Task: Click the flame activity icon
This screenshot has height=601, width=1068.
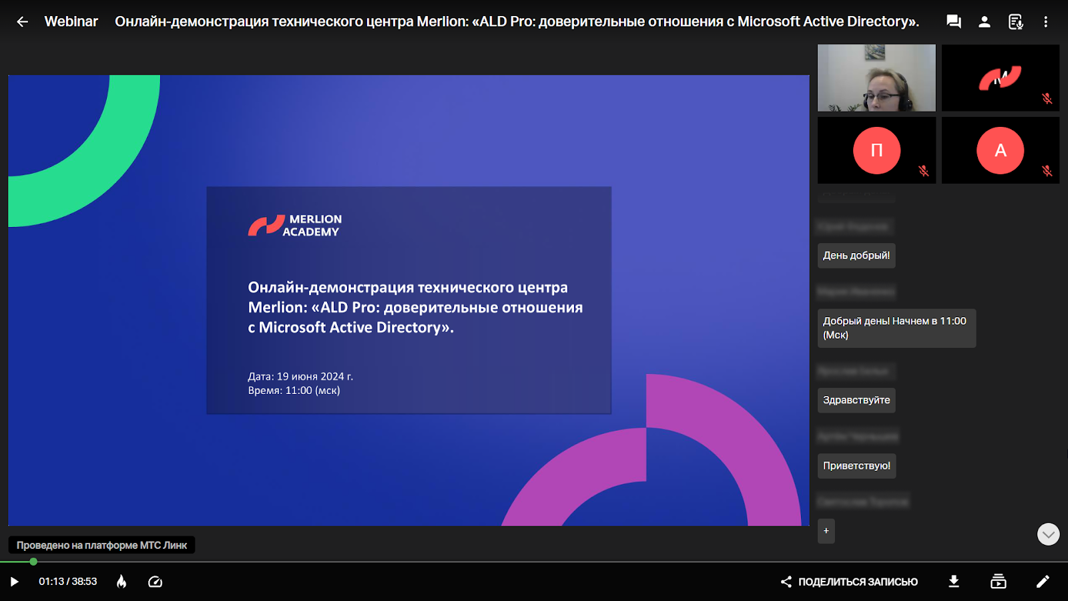Action: tap(121, 582)
